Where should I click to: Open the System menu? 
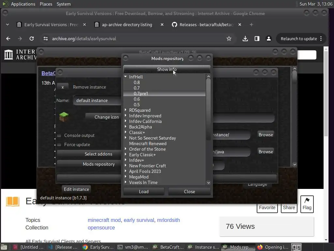pyautogui.click(x=64, y=4)
